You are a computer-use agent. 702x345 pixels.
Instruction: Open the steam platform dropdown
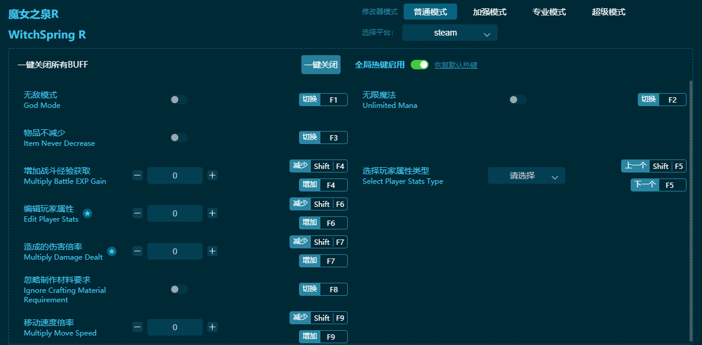[449, 33]
